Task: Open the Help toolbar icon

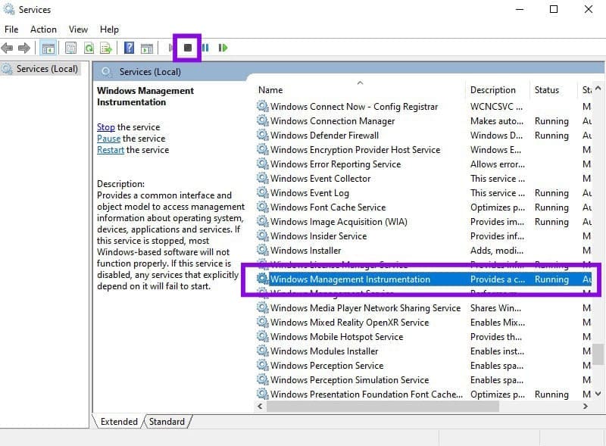Action: [129, 48]
